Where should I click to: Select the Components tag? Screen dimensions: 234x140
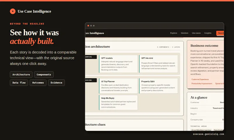pyautogui.click(x=44, y=75)
